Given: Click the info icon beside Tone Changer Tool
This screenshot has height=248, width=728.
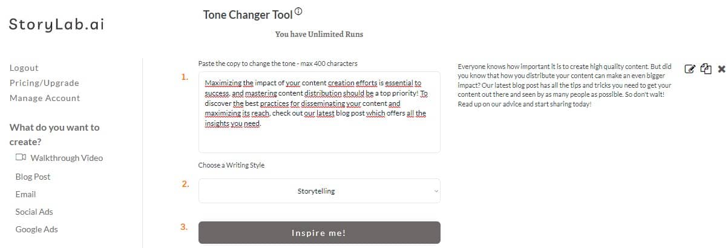Looking at the screenshot, I should pyautogui.click(x=298, y=11).
